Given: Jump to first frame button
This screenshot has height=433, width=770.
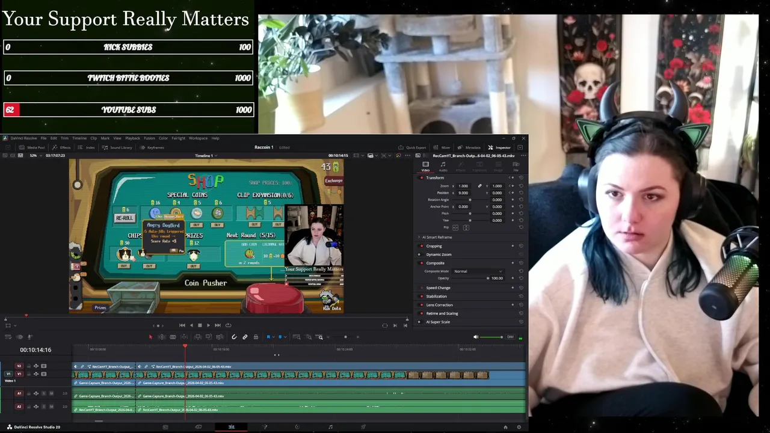Looking at the screenshot, I should click(182, 325).
